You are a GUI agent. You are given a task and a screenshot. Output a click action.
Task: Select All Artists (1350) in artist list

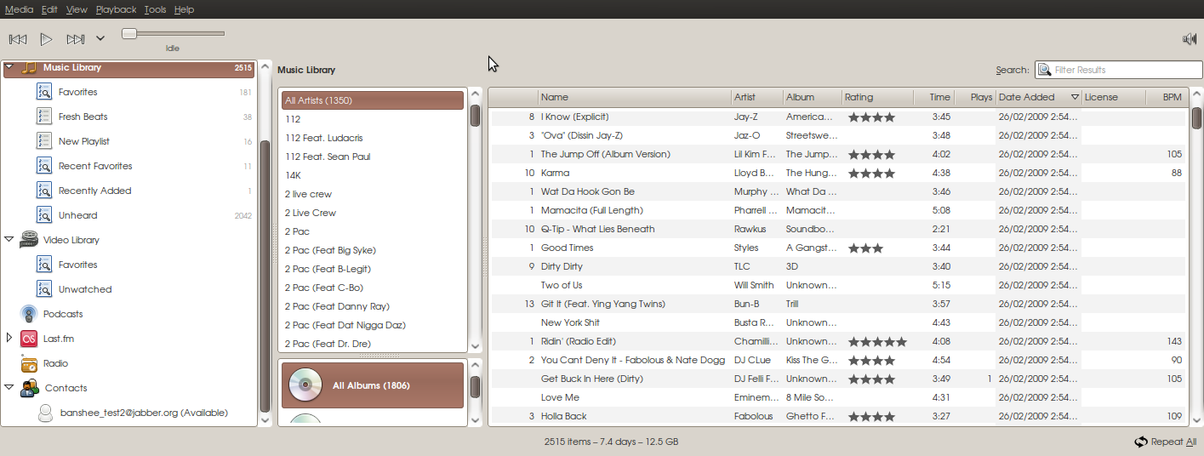coord(373,100)
